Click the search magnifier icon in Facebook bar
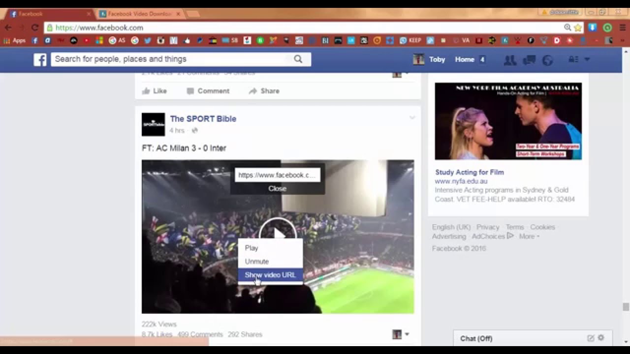630x354 pixels. click(298, 59)
